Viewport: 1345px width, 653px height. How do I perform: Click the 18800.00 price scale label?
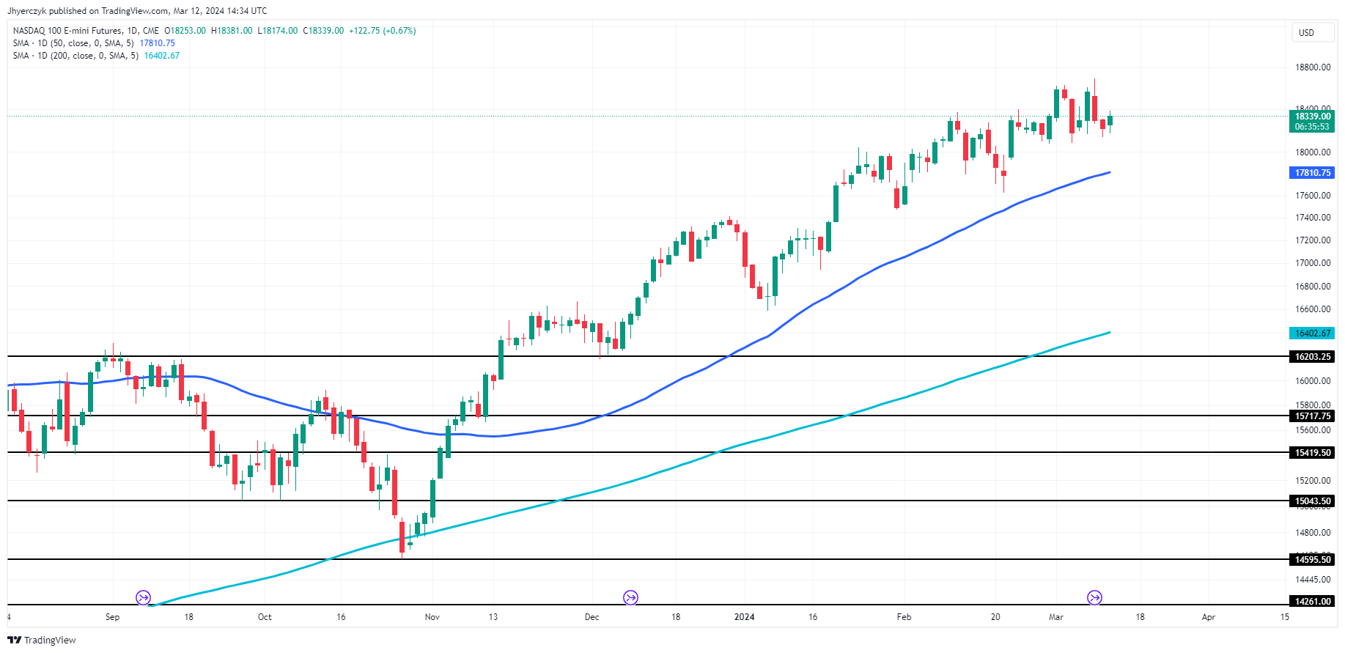(x=1313, y=67)
